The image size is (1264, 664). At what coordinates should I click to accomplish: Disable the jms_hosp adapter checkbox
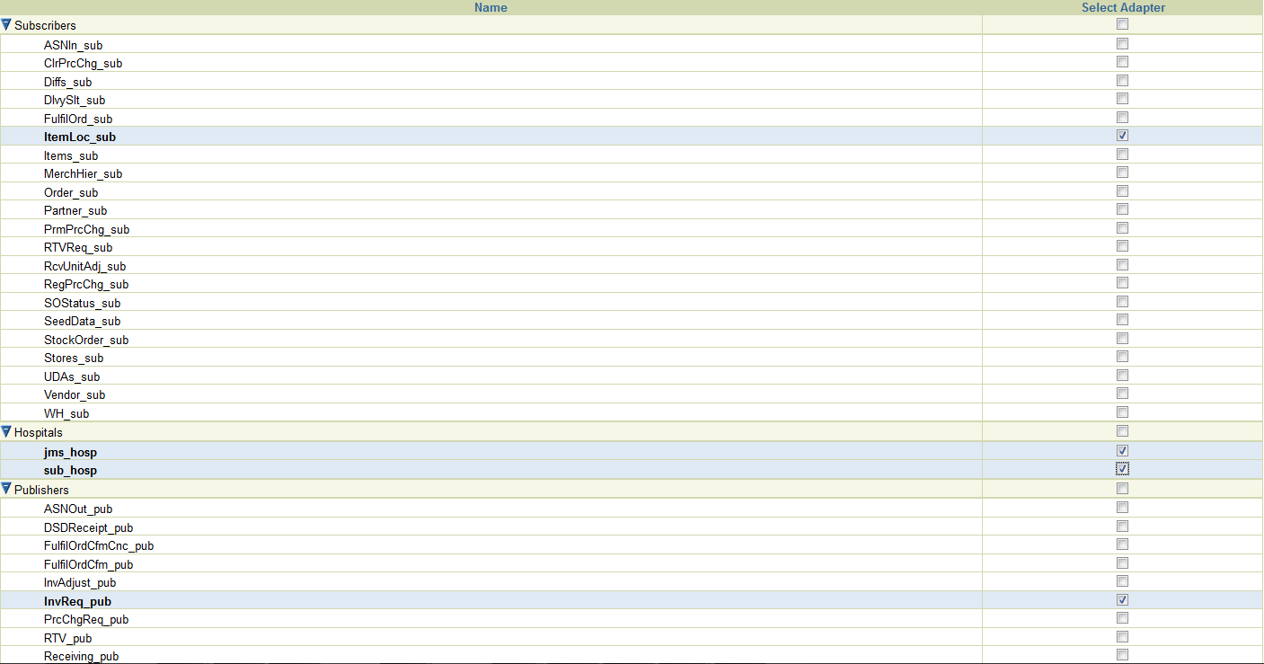click(x=1122, y=450)
